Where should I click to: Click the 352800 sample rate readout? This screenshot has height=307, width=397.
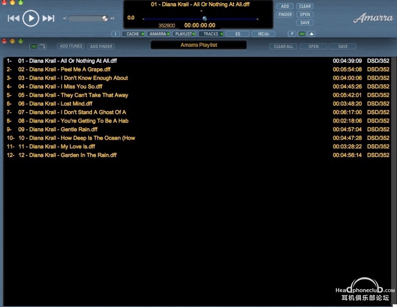pos(167,25)
